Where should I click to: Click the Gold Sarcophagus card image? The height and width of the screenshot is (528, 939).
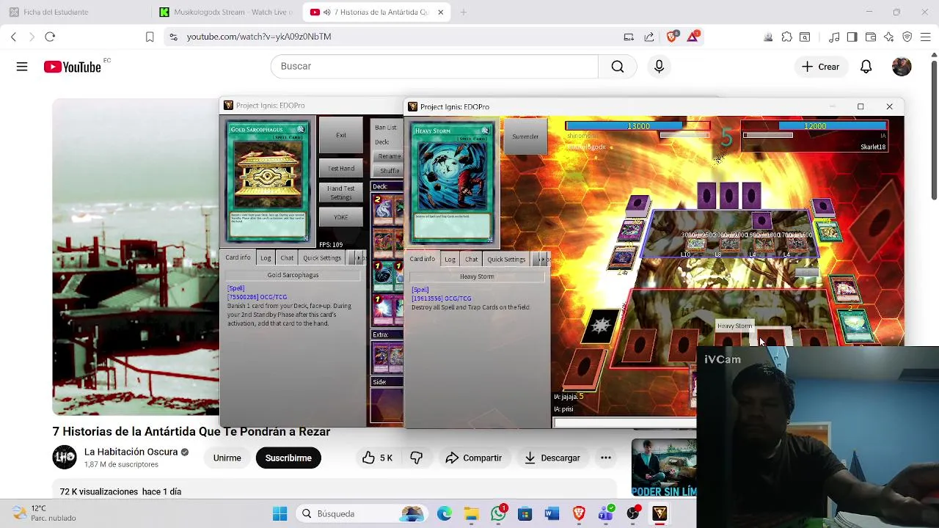[x=268, y=181]
